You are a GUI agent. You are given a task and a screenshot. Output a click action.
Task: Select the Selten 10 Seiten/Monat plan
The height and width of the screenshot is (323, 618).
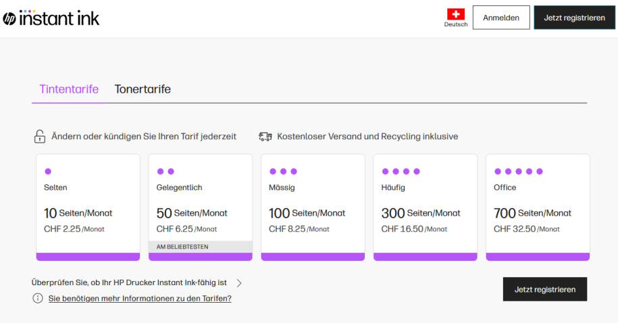tap(88, 207)
